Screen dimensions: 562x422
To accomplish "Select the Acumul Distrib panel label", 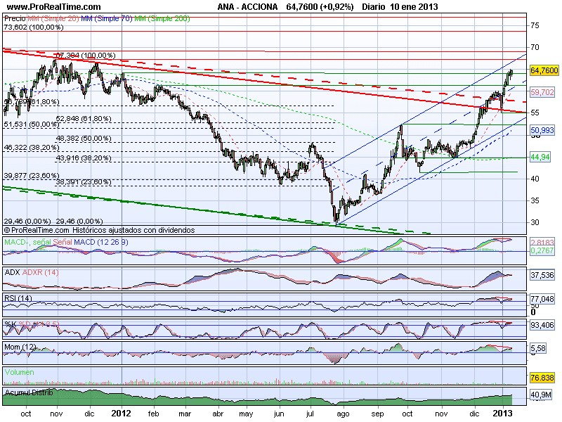I will (x=29, y=392).
